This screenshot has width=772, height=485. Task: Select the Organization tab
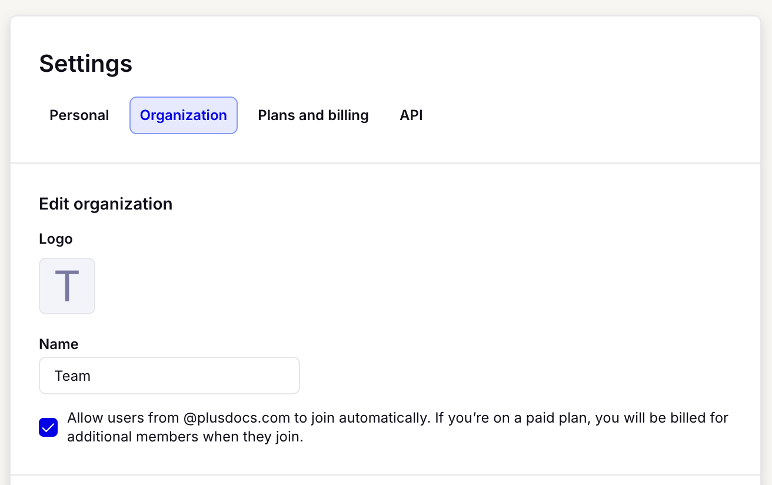pyautogui.click(x=184, y=115)
